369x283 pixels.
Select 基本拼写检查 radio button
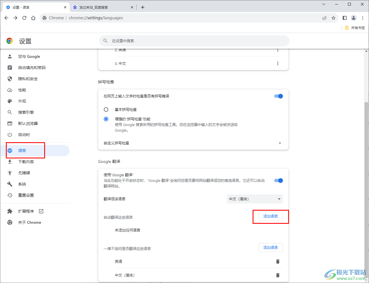click(106, 110)
